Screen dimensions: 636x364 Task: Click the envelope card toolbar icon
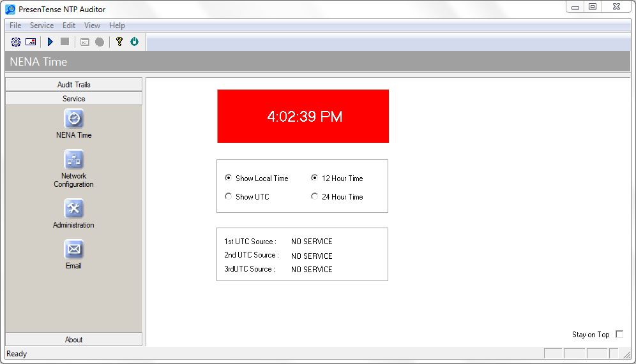(x=31, y=41)
